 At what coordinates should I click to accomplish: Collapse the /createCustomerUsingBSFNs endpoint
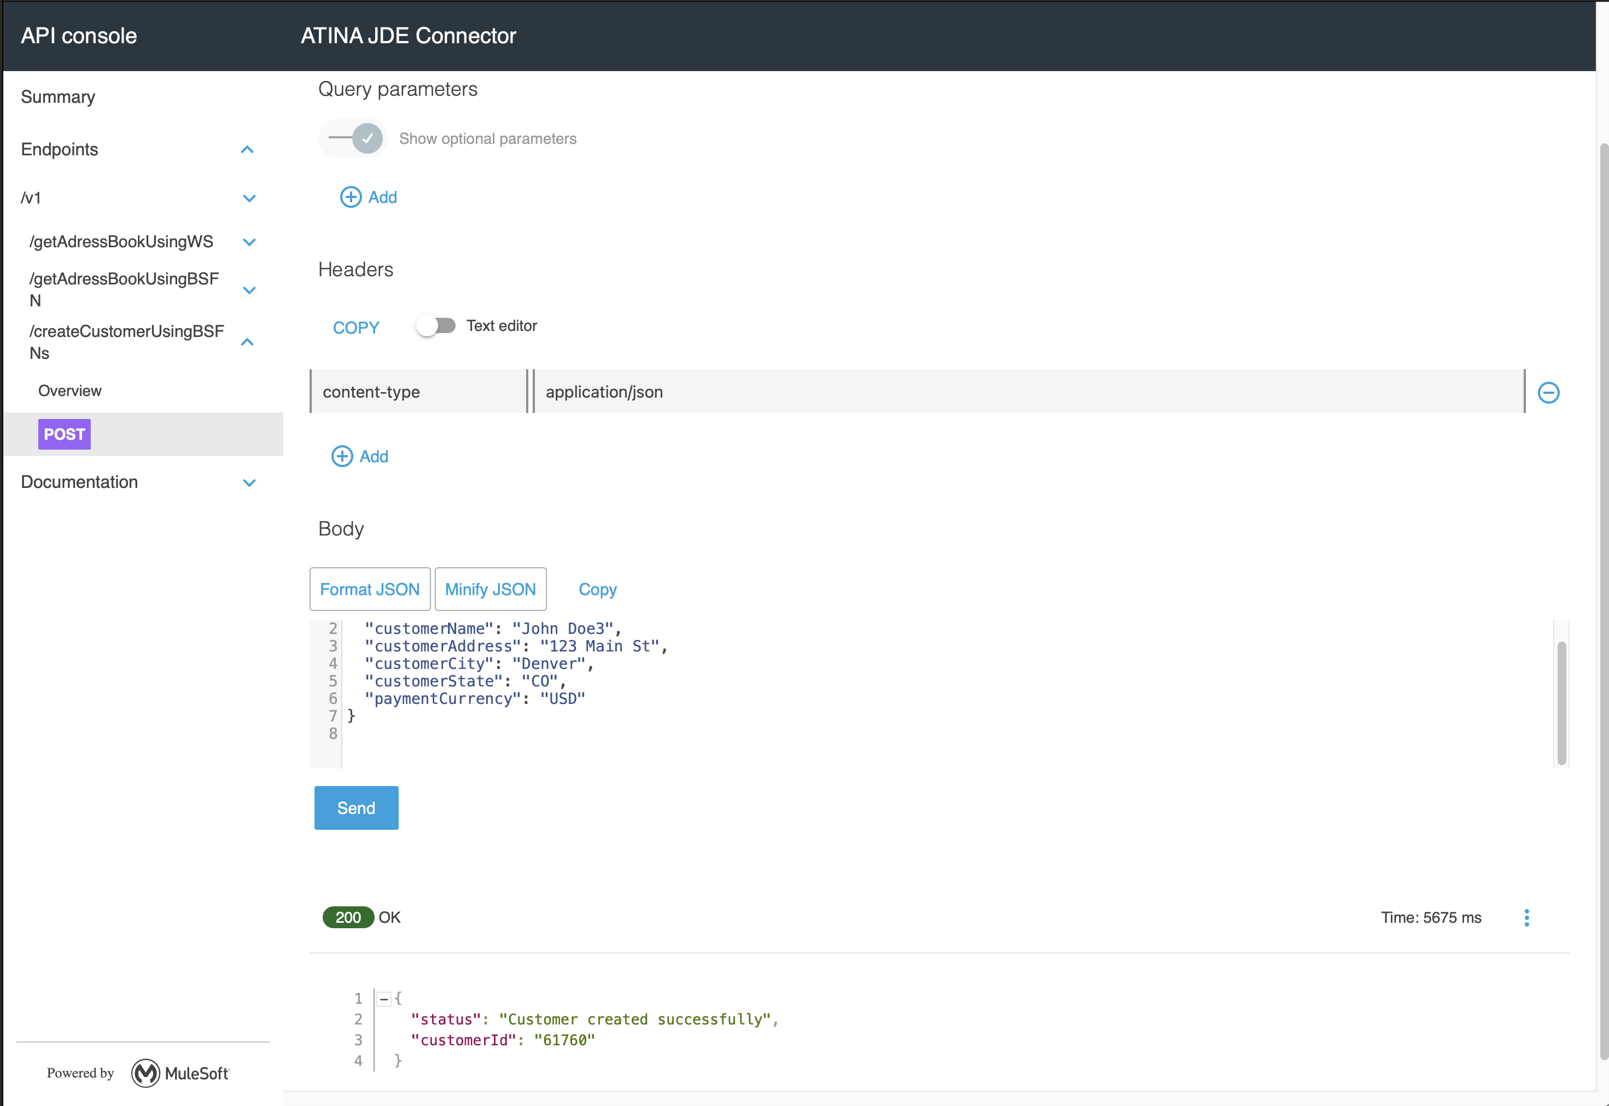[x=247, y=342]
